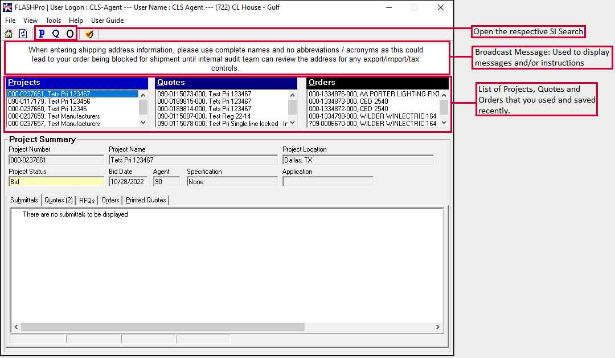Click the checkmark icon in the toolbar
The width and height of the screenshot is (615, 358).
[x=89, y=34]
